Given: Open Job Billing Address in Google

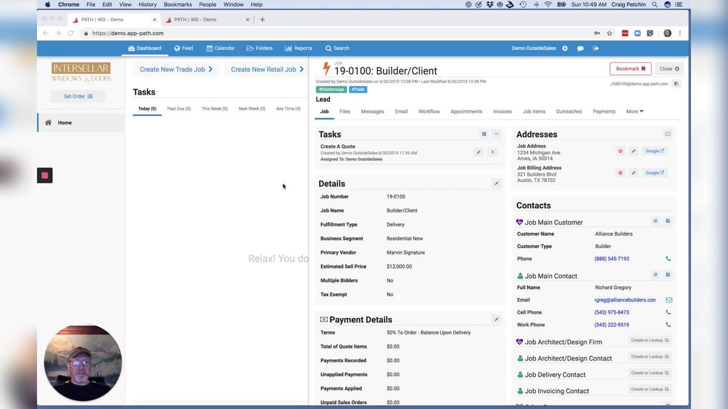Looking at the screenshot, I should 655,173.
